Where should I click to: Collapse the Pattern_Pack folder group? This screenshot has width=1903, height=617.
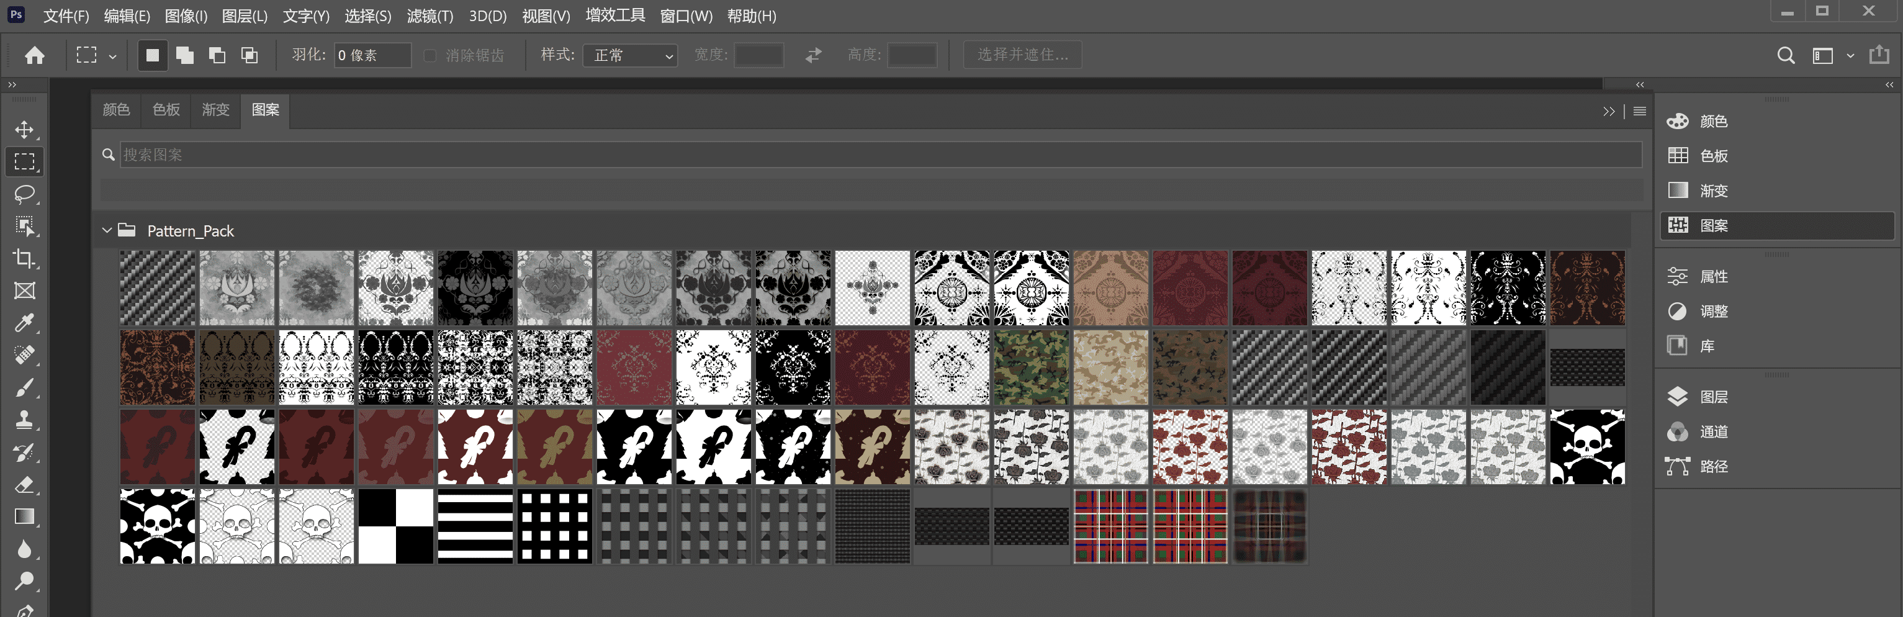pos(107,230)
